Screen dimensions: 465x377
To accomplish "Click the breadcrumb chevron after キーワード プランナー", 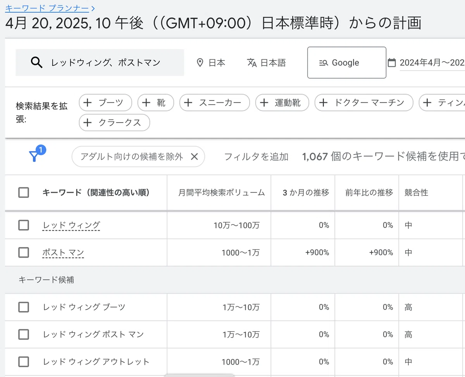I will tap(93, 8).
